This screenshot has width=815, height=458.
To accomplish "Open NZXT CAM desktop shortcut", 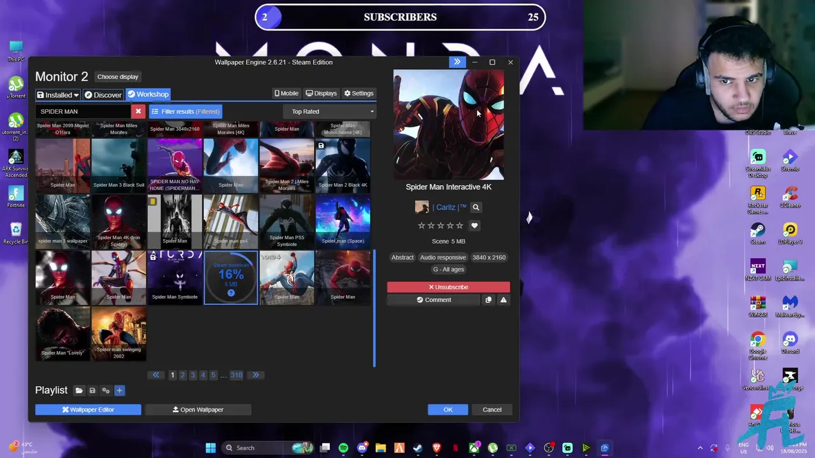I will (758, 270).
